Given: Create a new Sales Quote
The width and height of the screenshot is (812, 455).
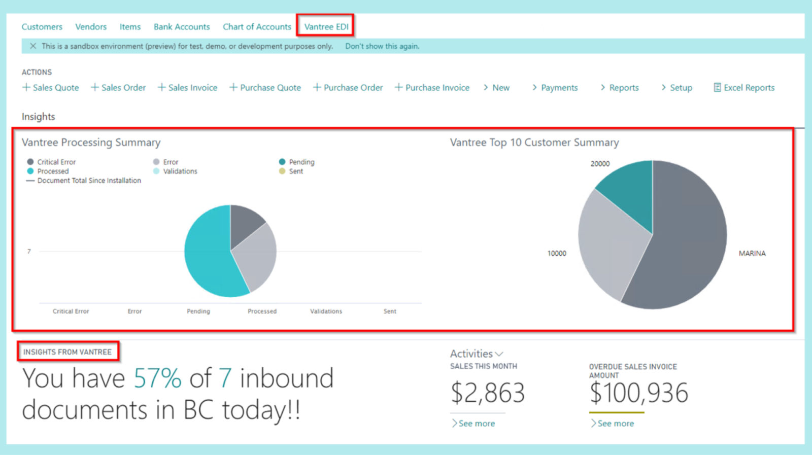Looking at the screenshot, I should click(x=51, y=88).
